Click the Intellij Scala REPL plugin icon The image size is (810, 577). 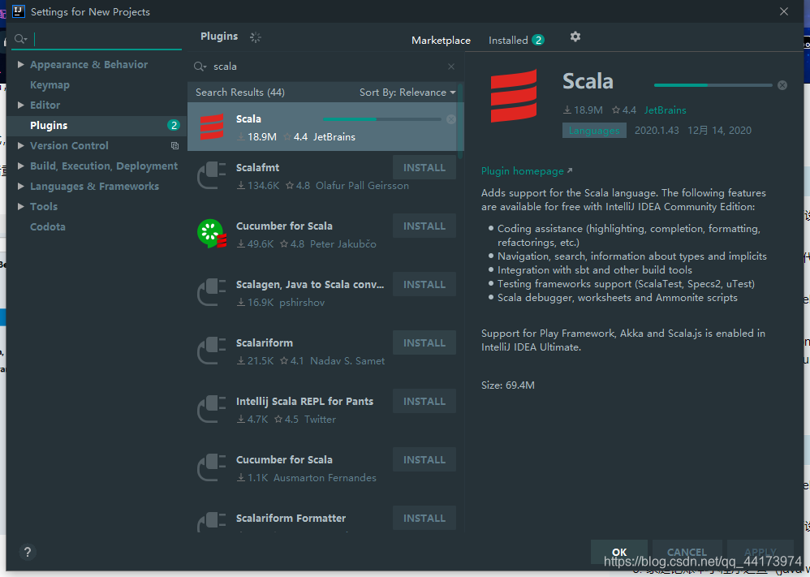[x=212, y=408]
